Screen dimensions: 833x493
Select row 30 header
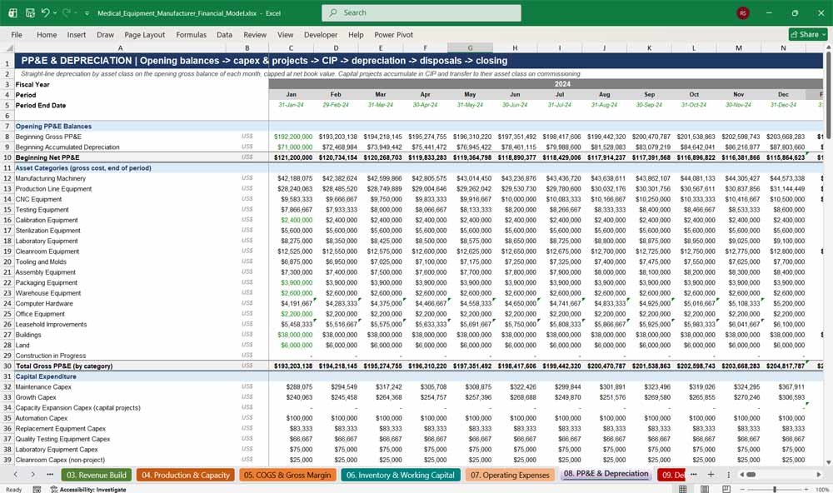[x=7, y=366]
